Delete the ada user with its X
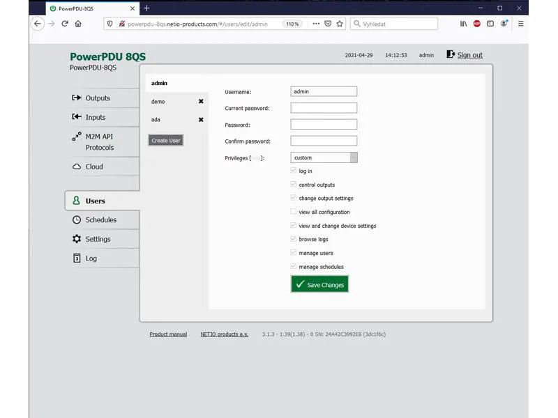Image resolution: width=558 pixels, height=418 pixels. click(x=201, y=120)
